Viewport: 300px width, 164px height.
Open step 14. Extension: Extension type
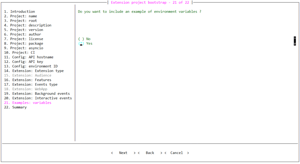[34, 71]
